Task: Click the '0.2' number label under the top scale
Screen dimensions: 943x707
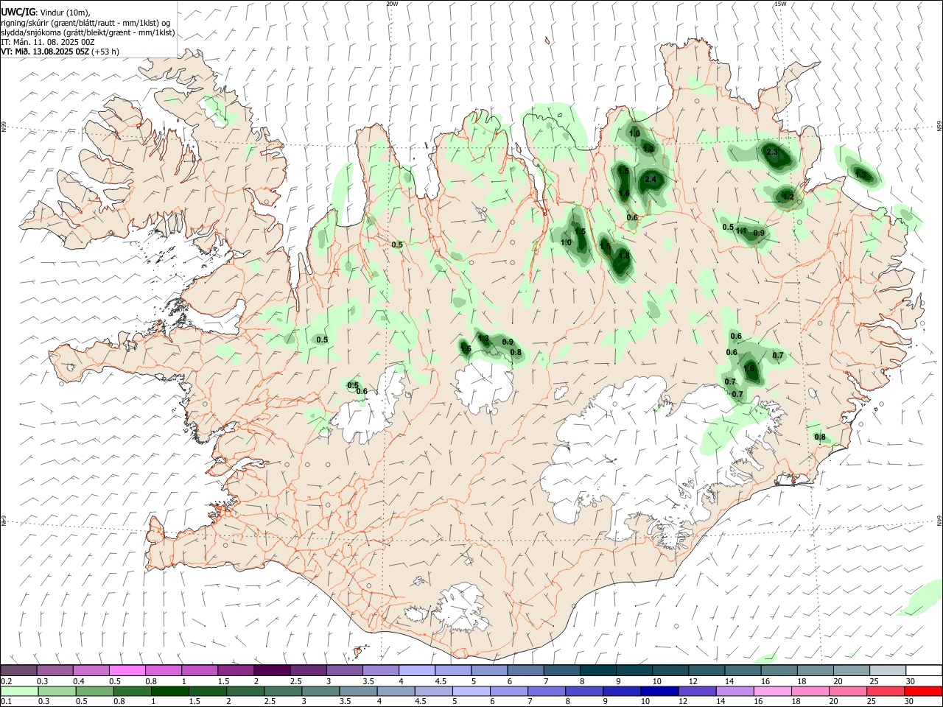Action: click(x=6, y=681)
